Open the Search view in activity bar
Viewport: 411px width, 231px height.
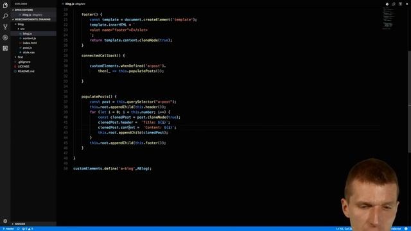coord(5,16)
